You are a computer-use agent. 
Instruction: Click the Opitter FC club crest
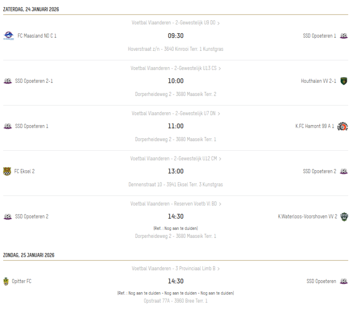6,281
